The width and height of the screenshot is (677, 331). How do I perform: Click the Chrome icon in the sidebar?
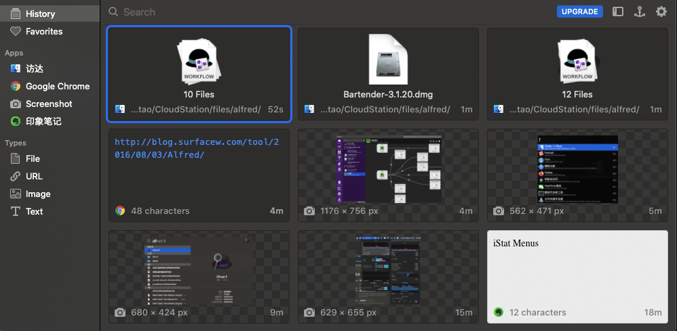(16, 86)
